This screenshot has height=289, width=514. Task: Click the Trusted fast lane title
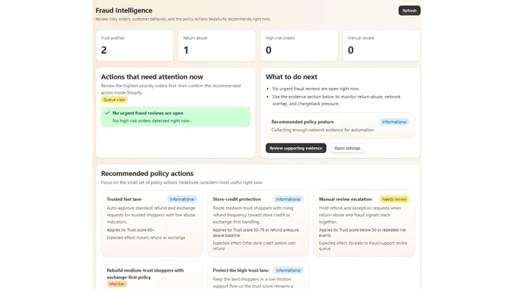pyautogui.click(x=124, y=199)
